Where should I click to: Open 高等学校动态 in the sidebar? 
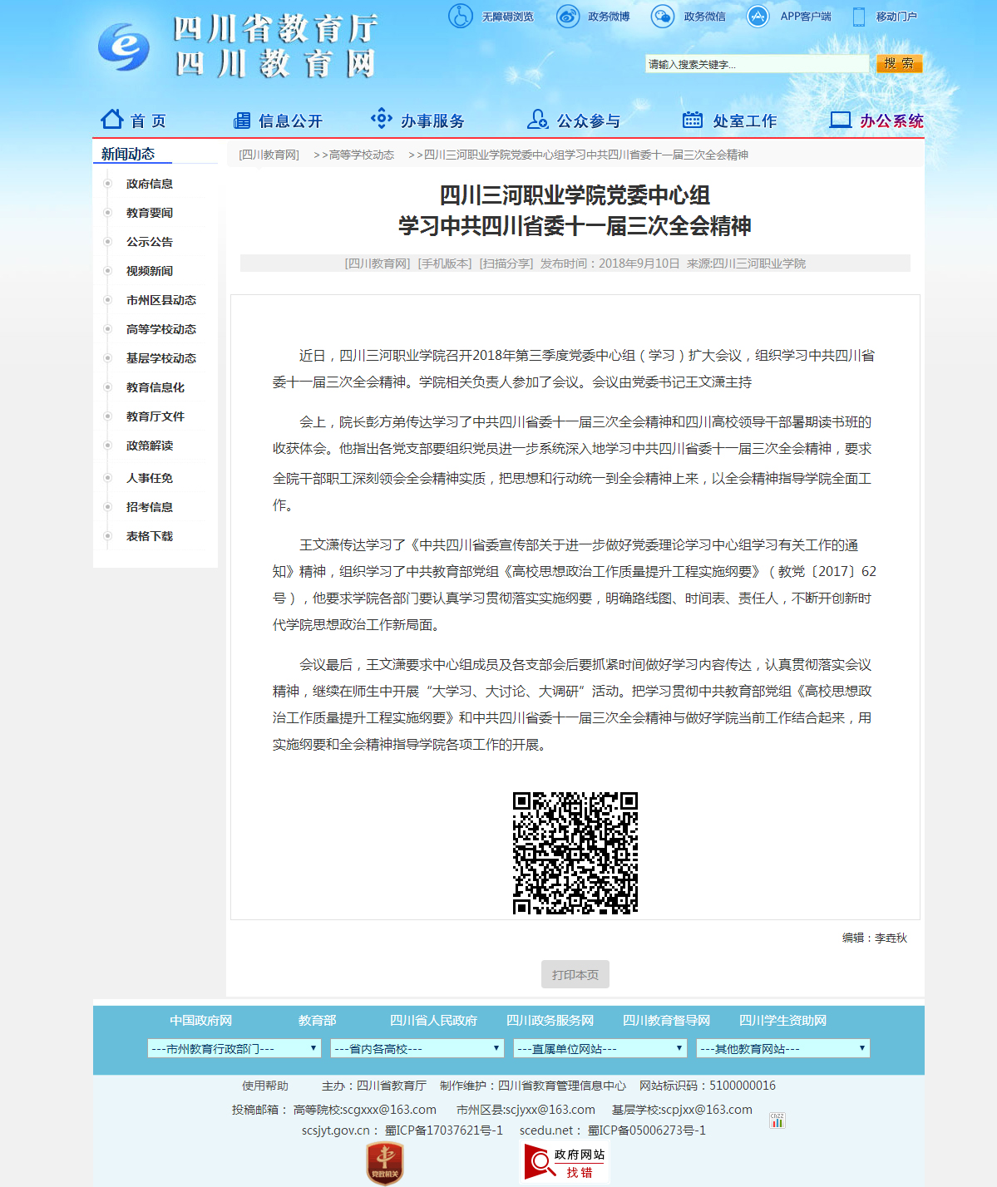pos(161,329)
